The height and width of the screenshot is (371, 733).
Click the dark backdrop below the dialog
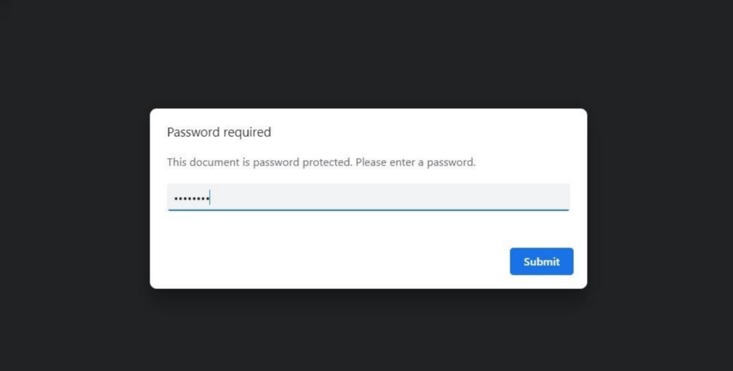[x=366, y=330]
